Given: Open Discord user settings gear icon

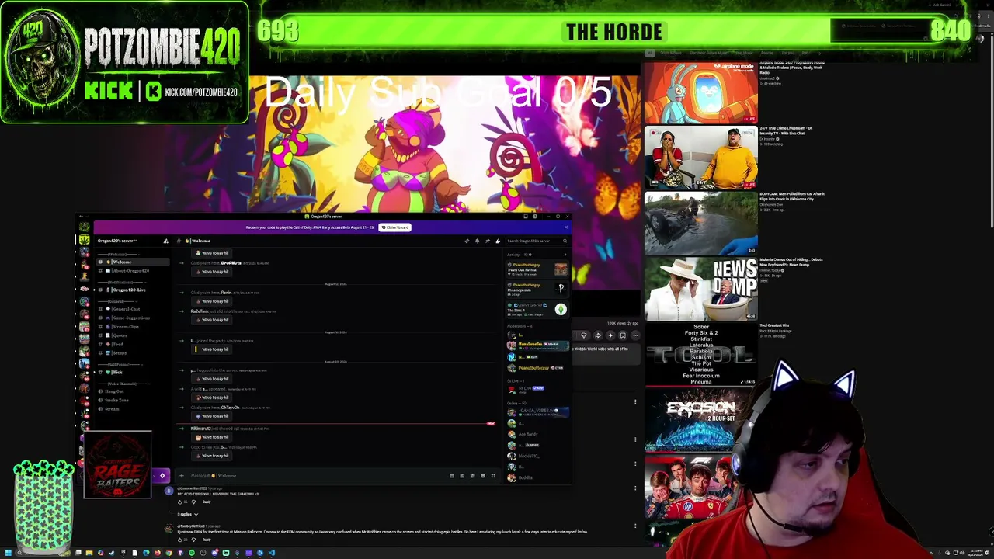Looking at the screenshot, I should (162, 475).
